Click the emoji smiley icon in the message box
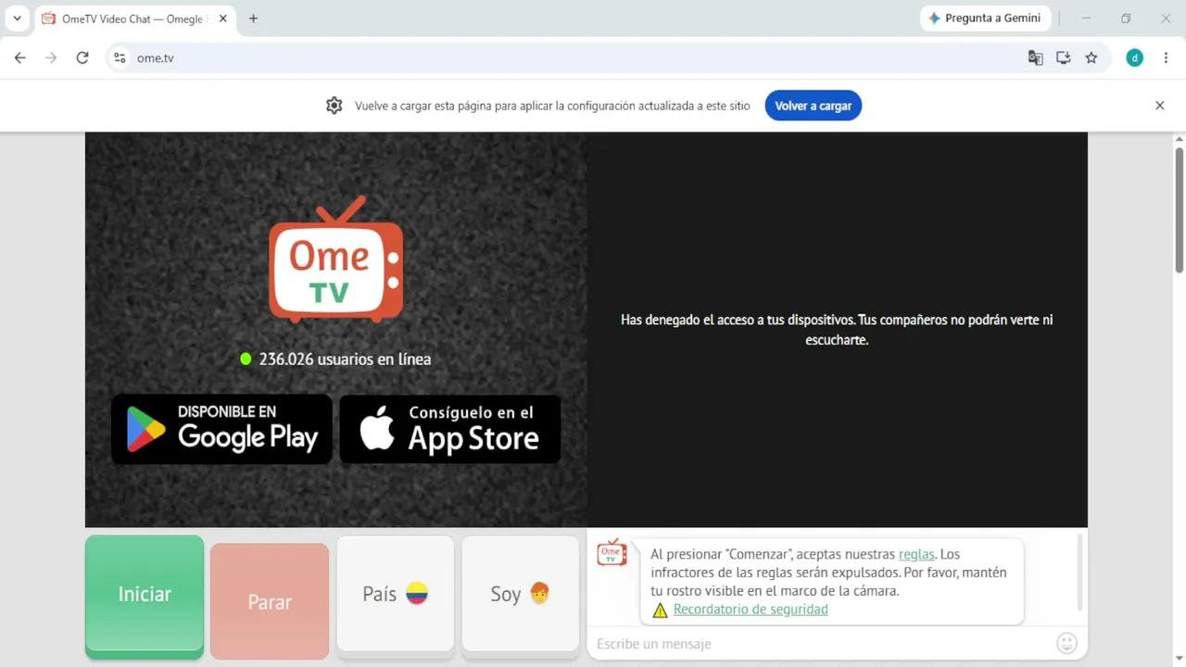The height and width of the screenshot is (667, 1186). 1067,643
